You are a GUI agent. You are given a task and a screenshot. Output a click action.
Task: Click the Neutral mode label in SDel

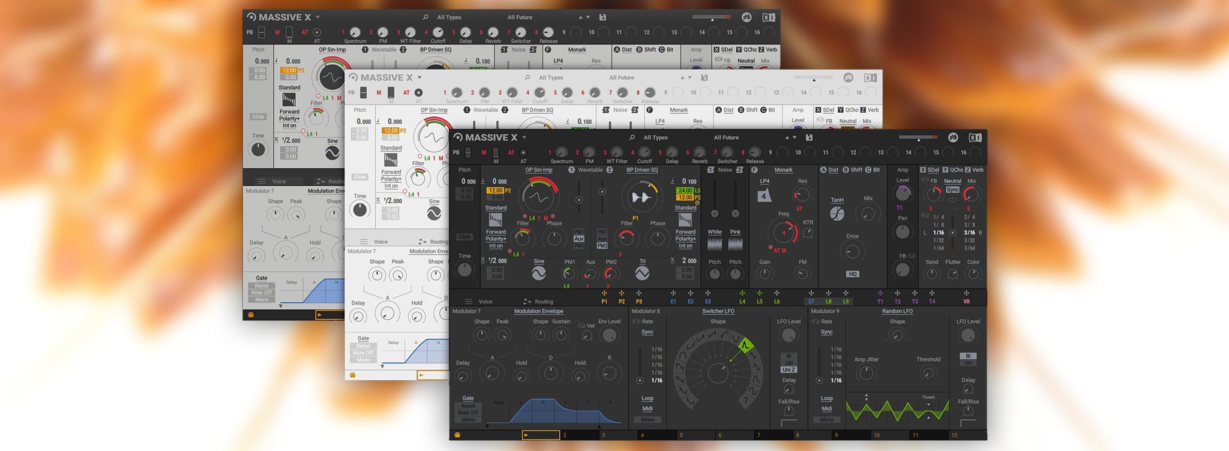[952, 181]
